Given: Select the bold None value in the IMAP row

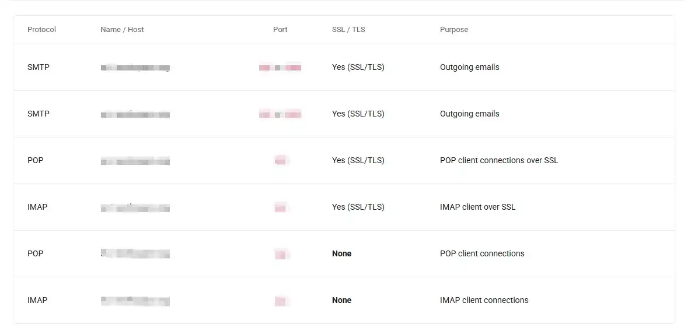Looking at the screenshot, I should pyautogui.click(x=341, y=300).
